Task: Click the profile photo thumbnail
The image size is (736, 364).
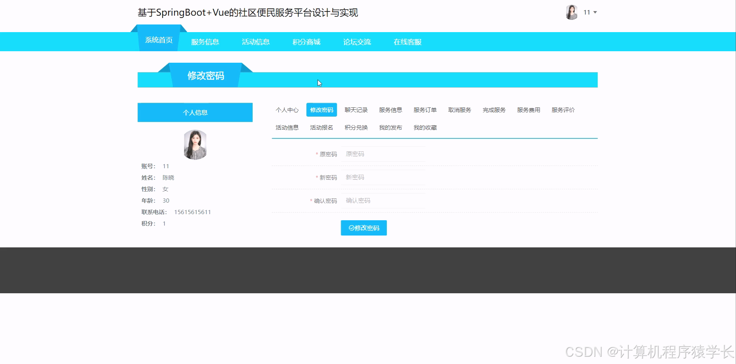Action: point(195,145)
